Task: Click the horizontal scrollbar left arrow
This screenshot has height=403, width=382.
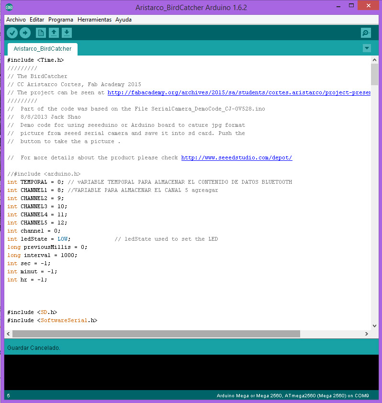Action: (x=8, y=334)
